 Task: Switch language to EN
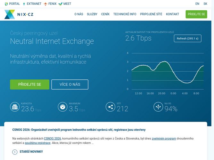(x=197, y=4)
